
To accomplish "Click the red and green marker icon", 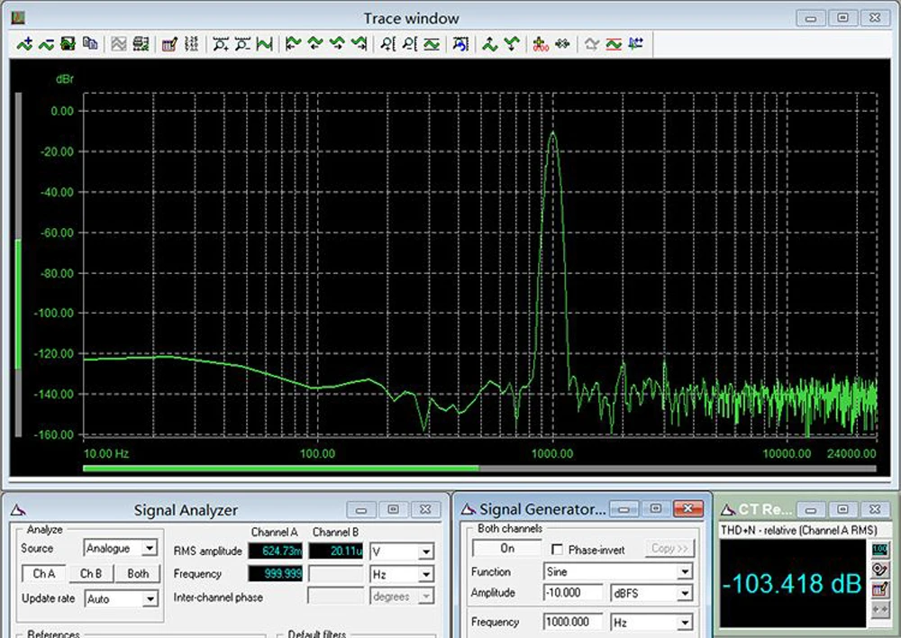I will click(541, 43).
